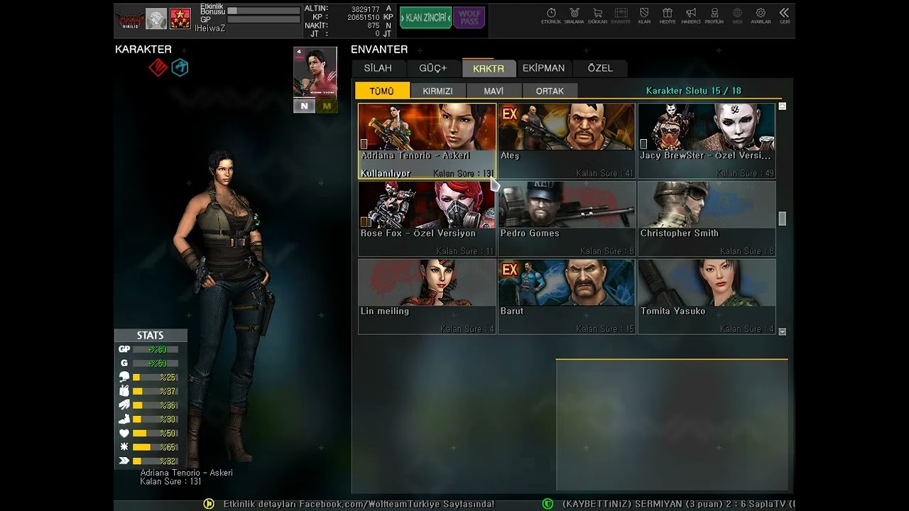Tick the checkbox on Adriana Tenorio card

pyautogui.click(x=364, y=144)
